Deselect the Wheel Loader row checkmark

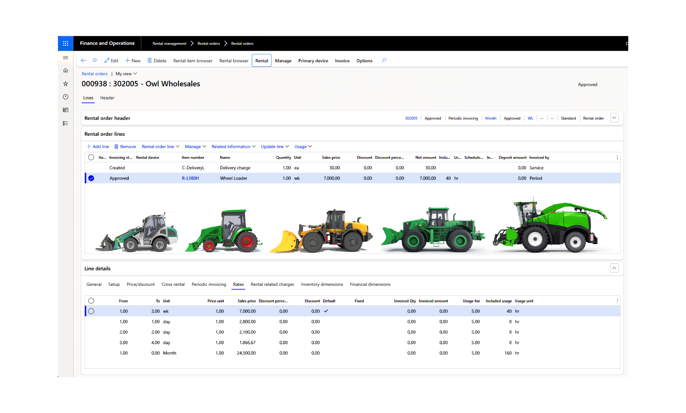[x=91, y=178]
